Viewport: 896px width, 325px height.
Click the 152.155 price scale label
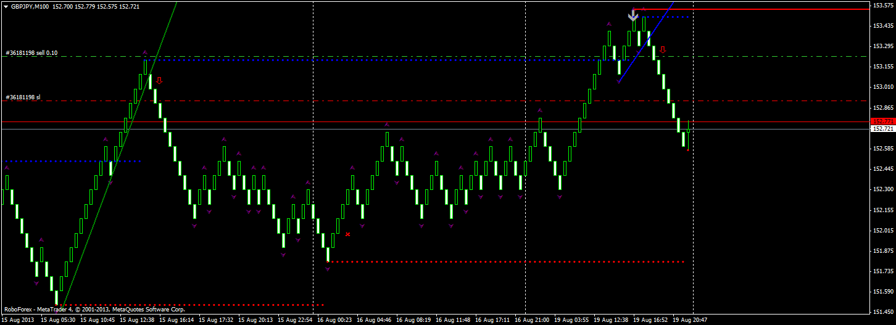point(883,210)
